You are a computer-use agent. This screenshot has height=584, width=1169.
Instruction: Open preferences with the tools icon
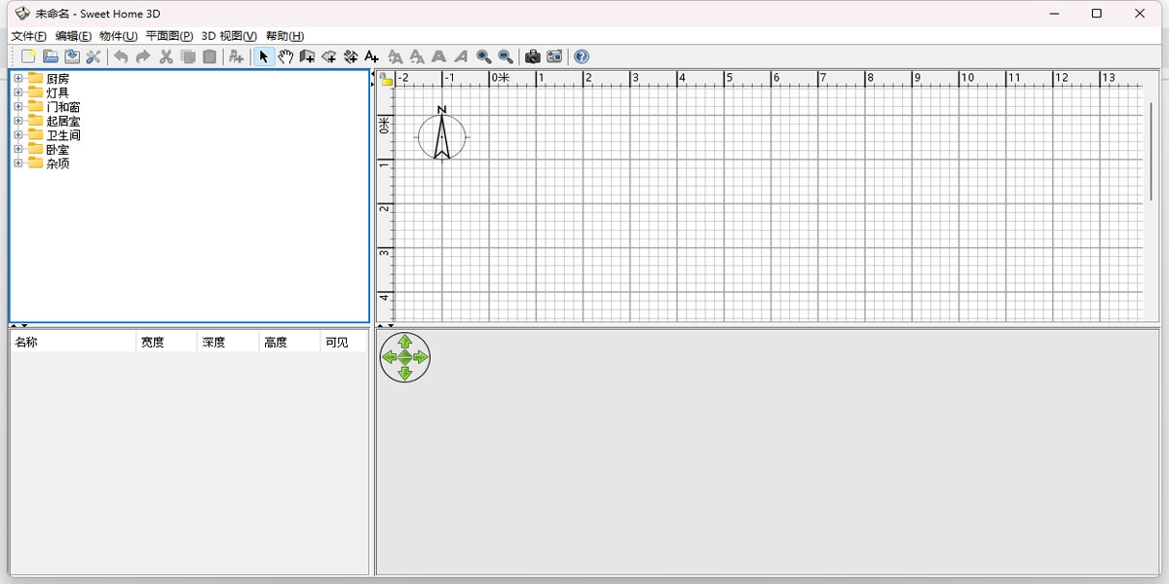click(x=94, y=56)
